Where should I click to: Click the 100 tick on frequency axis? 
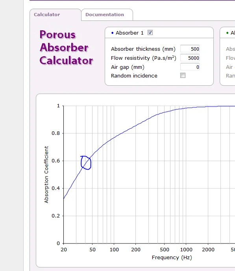[114, 250]
